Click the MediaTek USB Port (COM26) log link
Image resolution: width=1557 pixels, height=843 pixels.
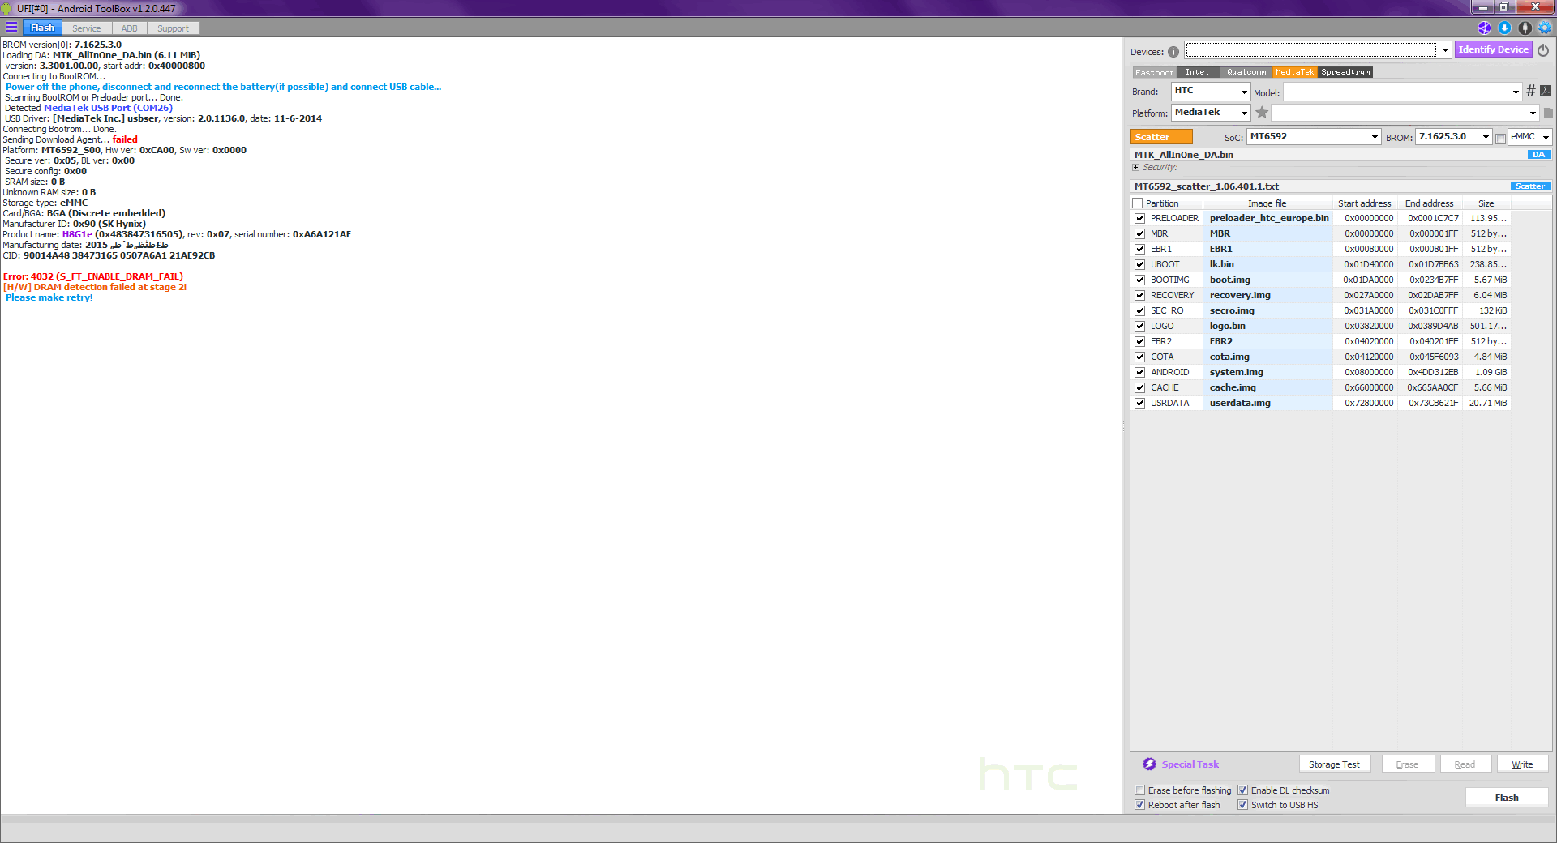point(108,108)
